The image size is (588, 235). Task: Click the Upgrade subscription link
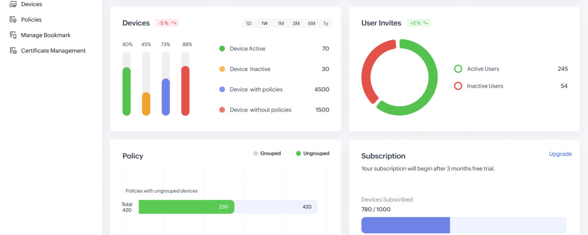[560, 154]
